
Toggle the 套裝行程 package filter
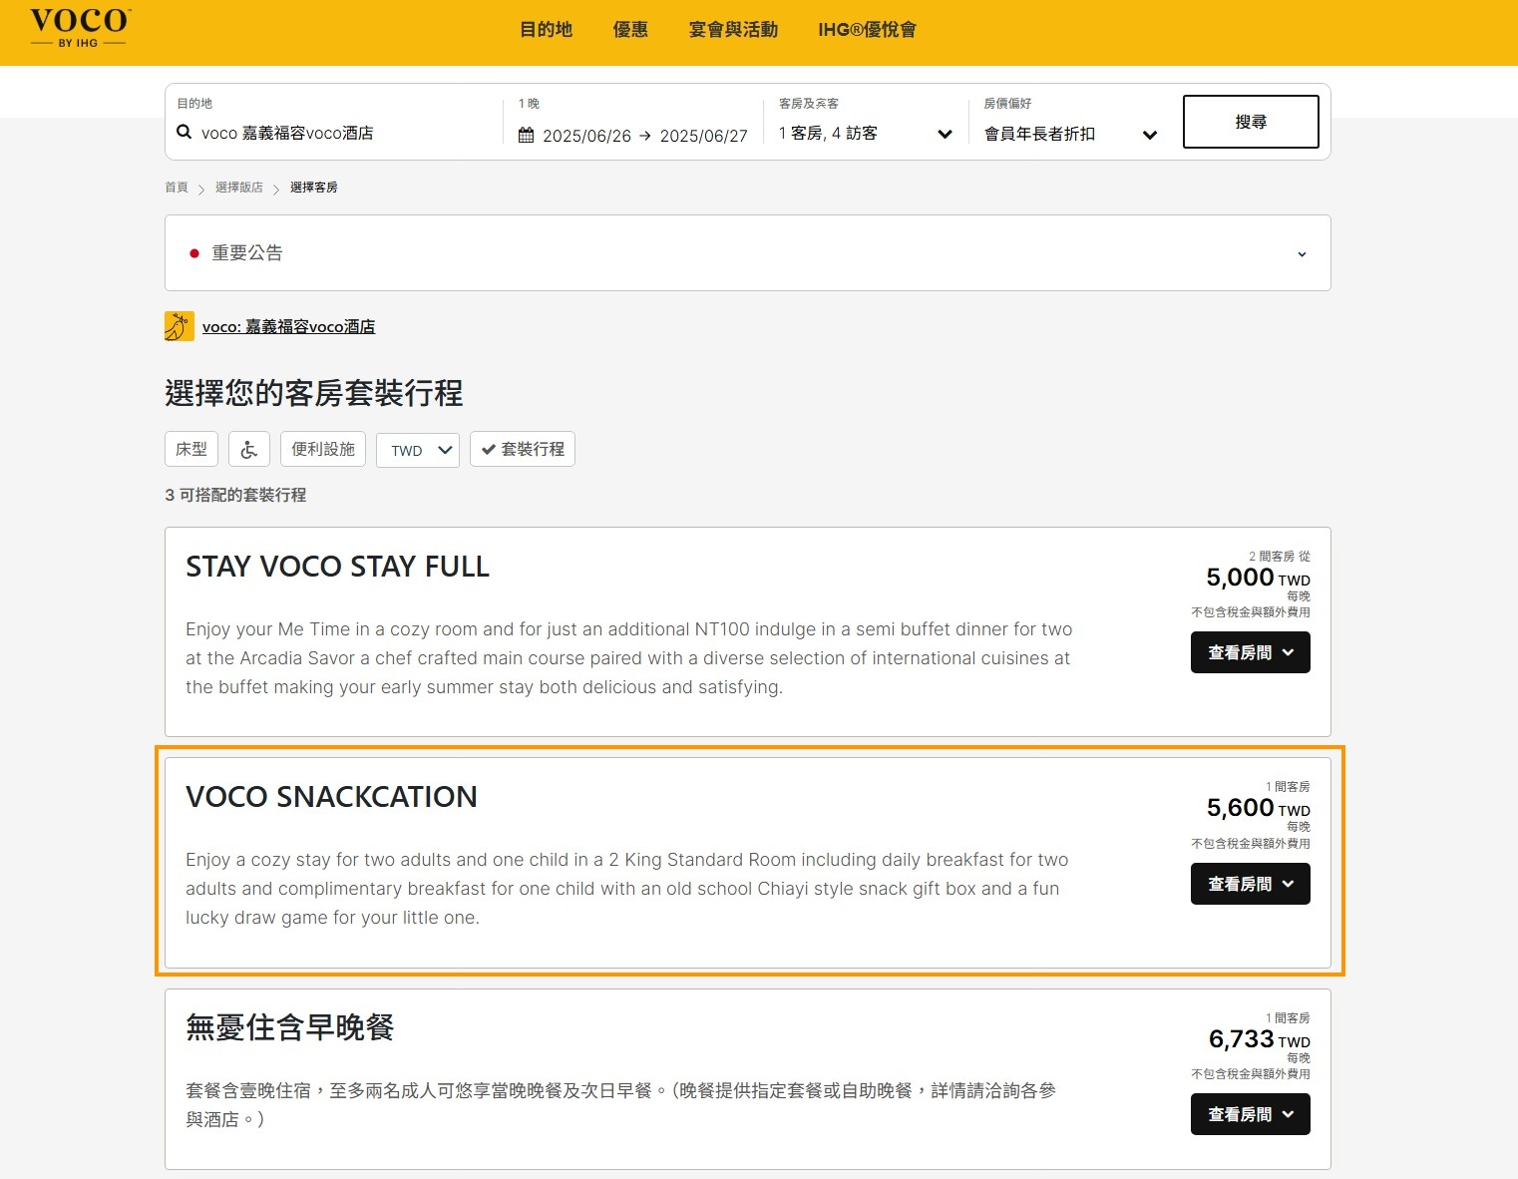523,449
